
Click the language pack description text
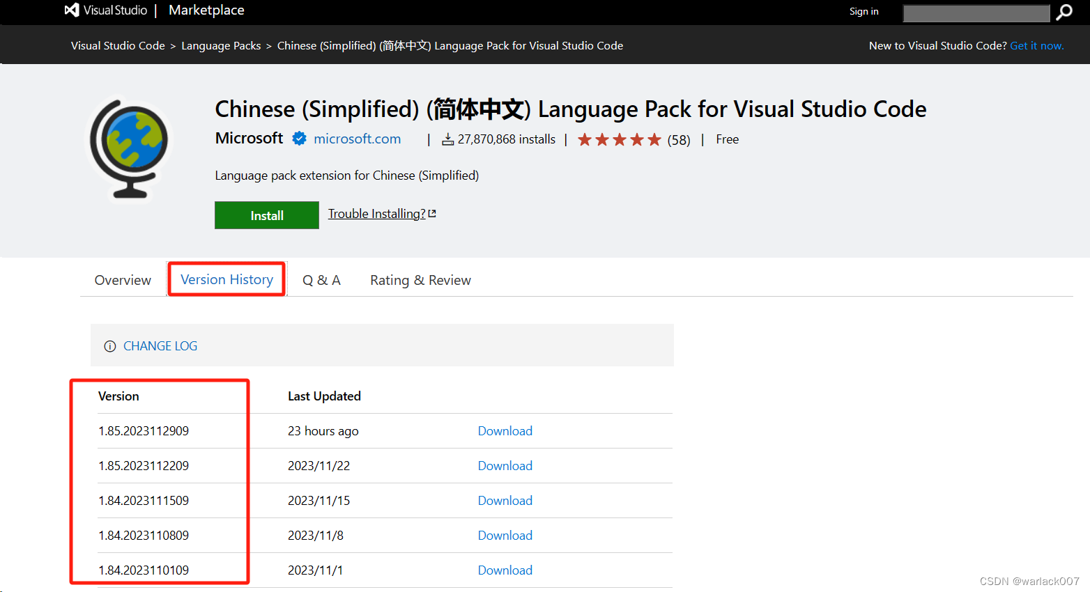pyautogui.click(x=347, y=176)
